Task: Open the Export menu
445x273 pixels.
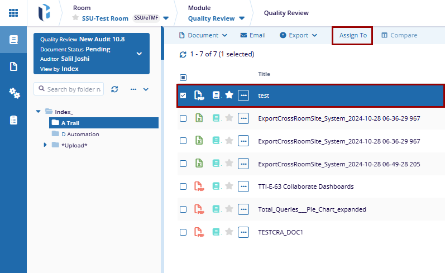Action: pos(299,35)
